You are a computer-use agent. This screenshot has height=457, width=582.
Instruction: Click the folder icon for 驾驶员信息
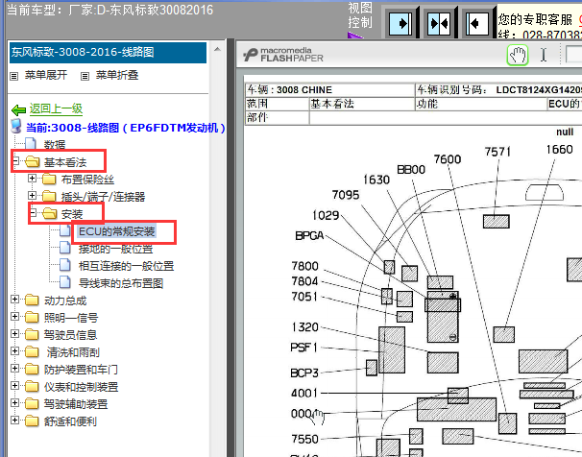tap(32, 334)
